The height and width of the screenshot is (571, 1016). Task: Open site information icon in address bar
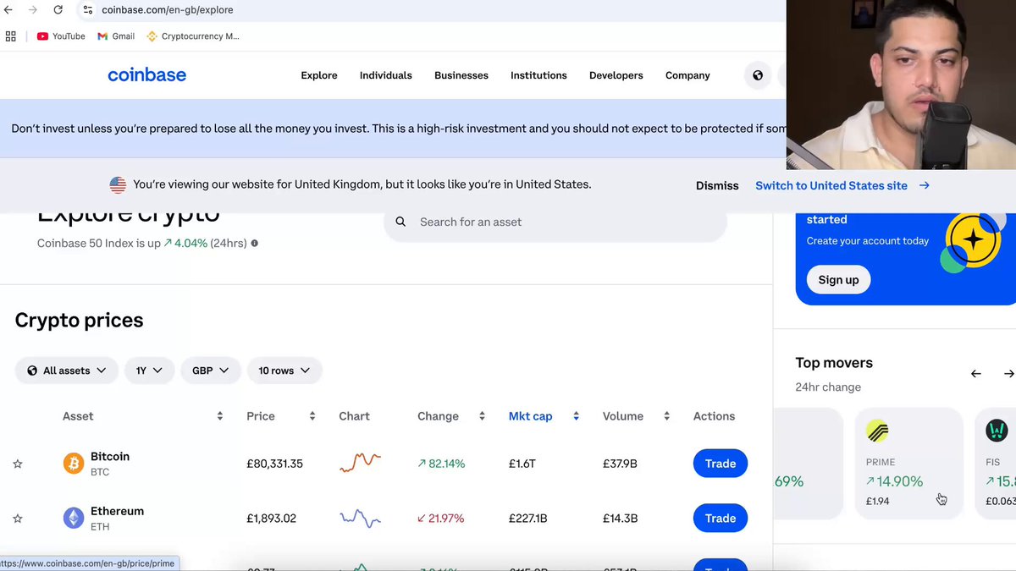87,10
